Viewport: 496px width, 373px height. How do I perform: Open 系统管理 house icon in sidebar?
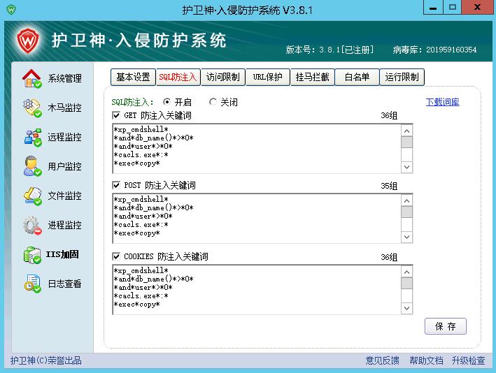coord(32,78)
